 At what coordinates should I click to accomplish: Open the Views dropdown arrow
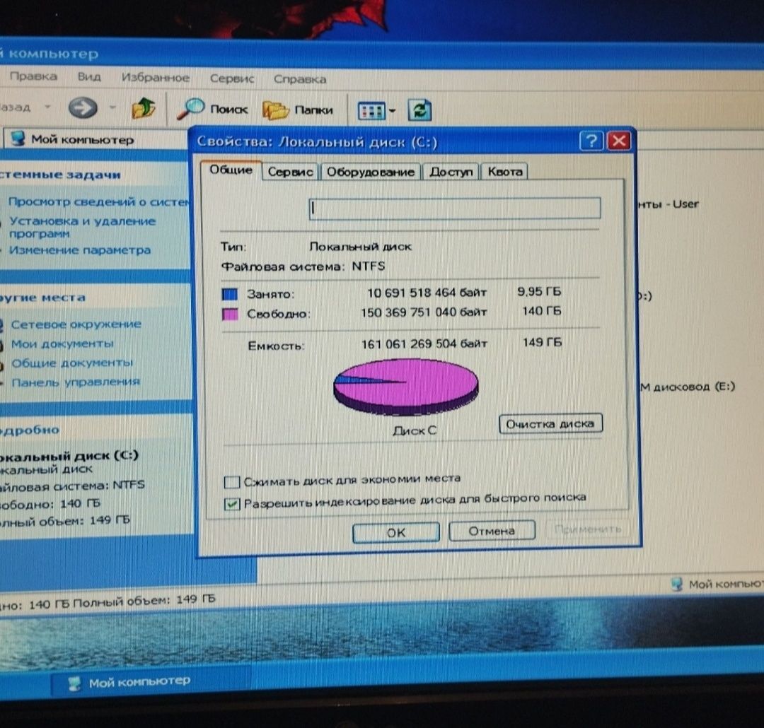(392, 112)
